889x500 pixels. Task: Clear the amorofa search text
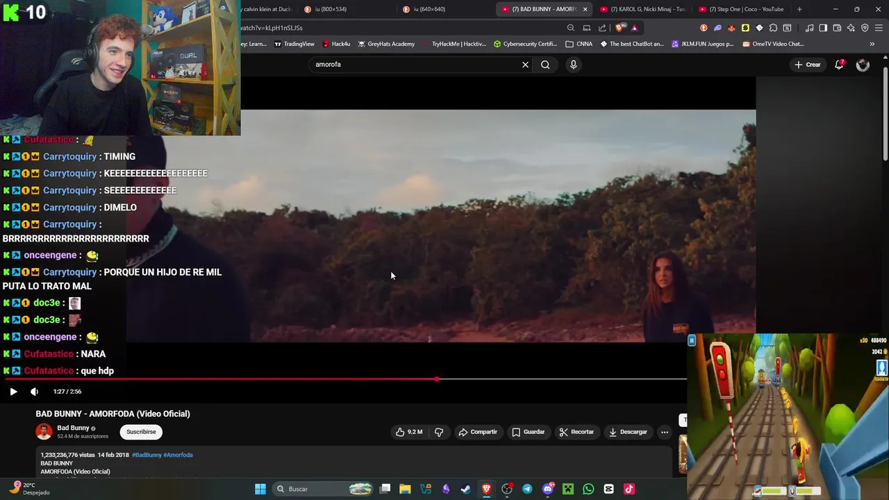click(525, 65)
